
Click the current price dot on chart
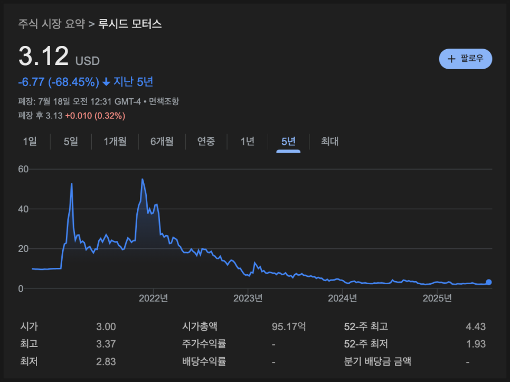[x=489, y=282]
